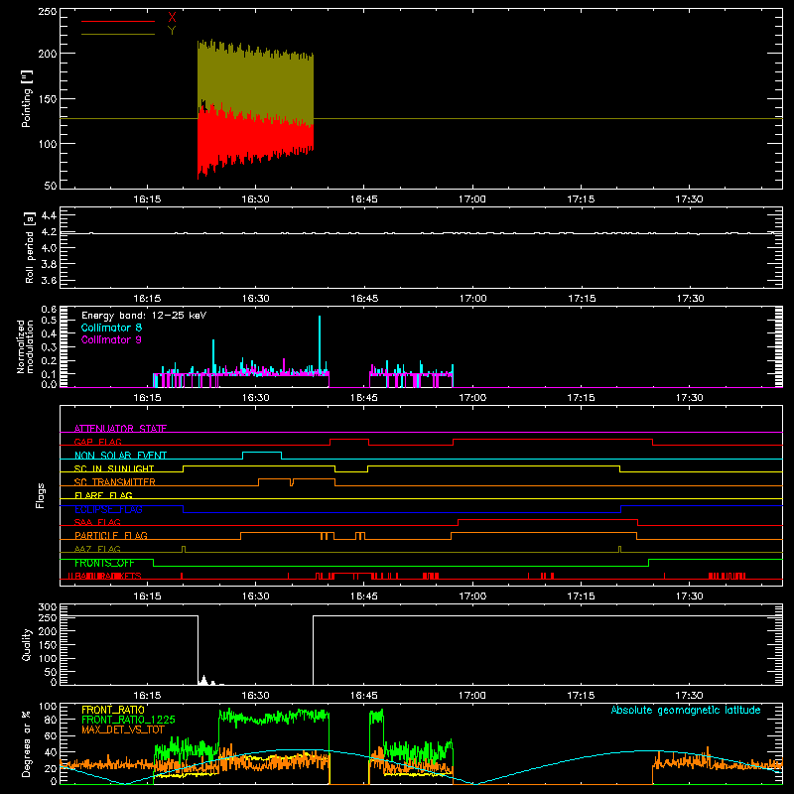
Task: Click the FRONT_RATIO legend entry
Action: pos(113,710)
